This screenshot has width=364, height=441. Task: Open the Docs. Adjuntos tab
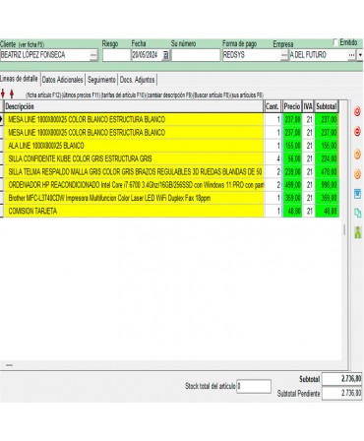click(137, 80)
